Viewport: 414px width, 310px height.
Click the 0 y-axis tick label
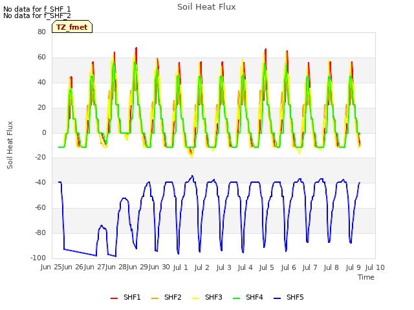click(44, 132)
